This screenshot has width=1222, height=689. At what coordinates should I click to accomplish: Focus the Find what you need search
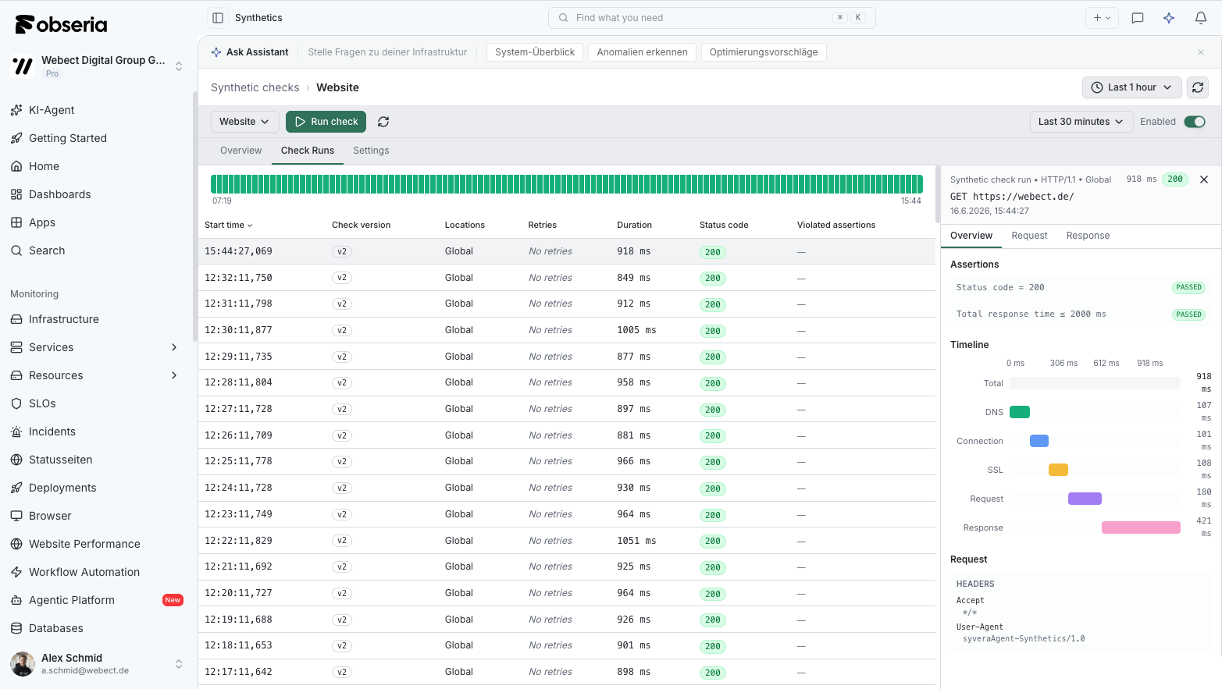(712, 18)
